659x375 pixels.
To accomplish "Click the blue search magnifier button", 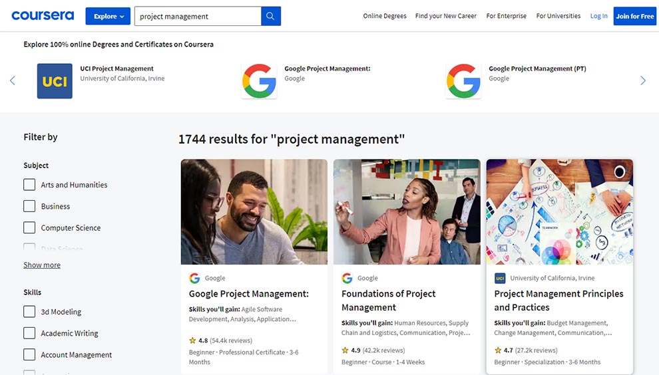I will pos(271,16).
